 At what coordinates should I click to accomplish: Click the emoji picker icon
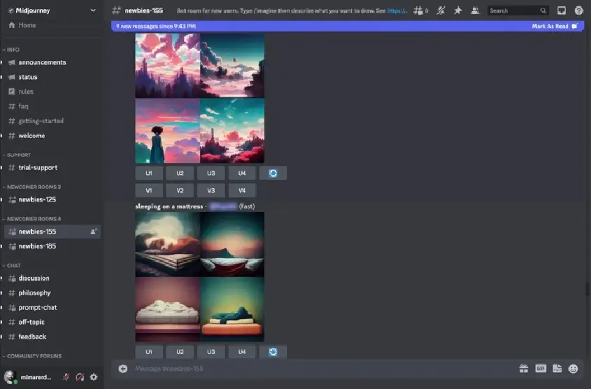pos(574,369)
